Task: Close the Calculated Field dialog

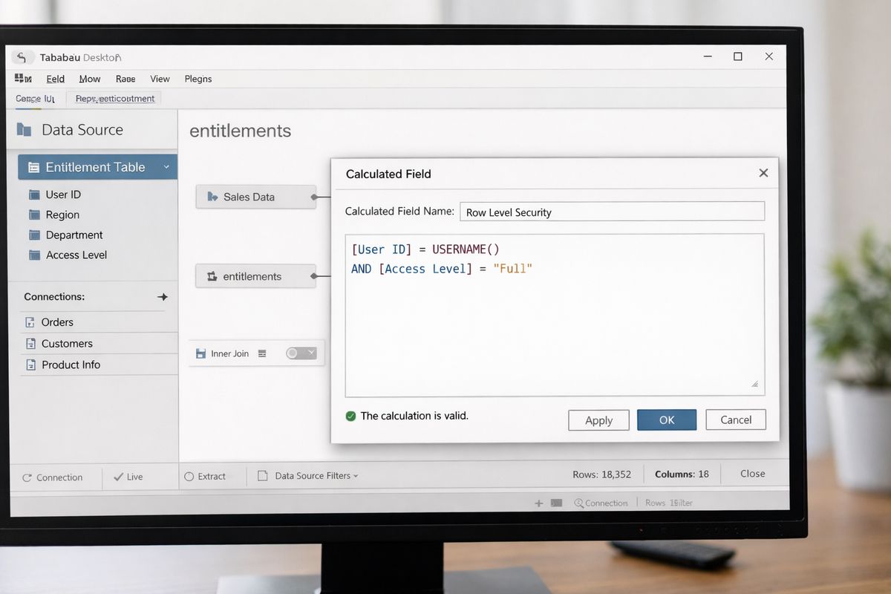Action: click(x=763, y=173)
